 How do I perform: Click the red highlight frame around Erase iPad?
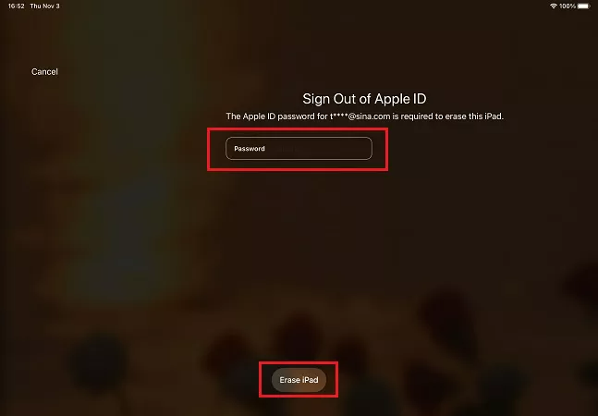[x=299, y=363]
